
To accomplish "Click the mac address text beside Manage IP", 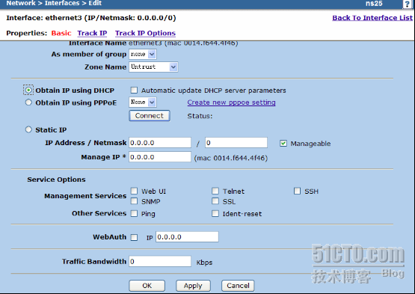I will [x=231, y=158].
